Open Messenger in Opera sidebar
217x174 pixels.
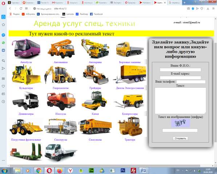(3, 35)
